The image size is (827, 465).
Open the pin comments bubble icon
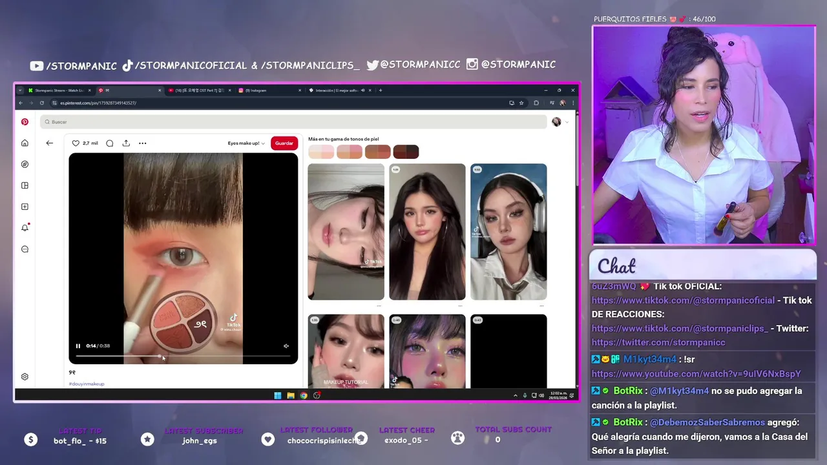click(110, 143)
